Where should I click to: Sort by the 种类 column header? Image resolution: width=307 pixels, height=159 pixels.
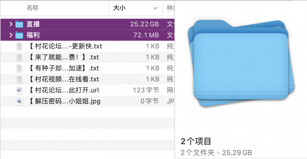click(x=169, y=8)
